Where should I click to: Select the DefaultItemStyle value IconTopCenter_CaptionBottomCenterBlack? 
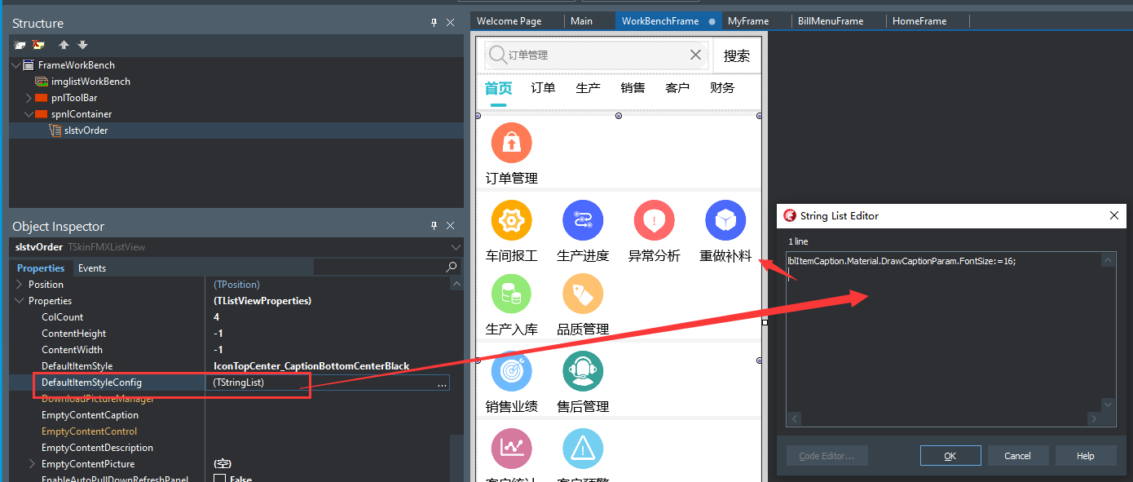coord(311,366)
